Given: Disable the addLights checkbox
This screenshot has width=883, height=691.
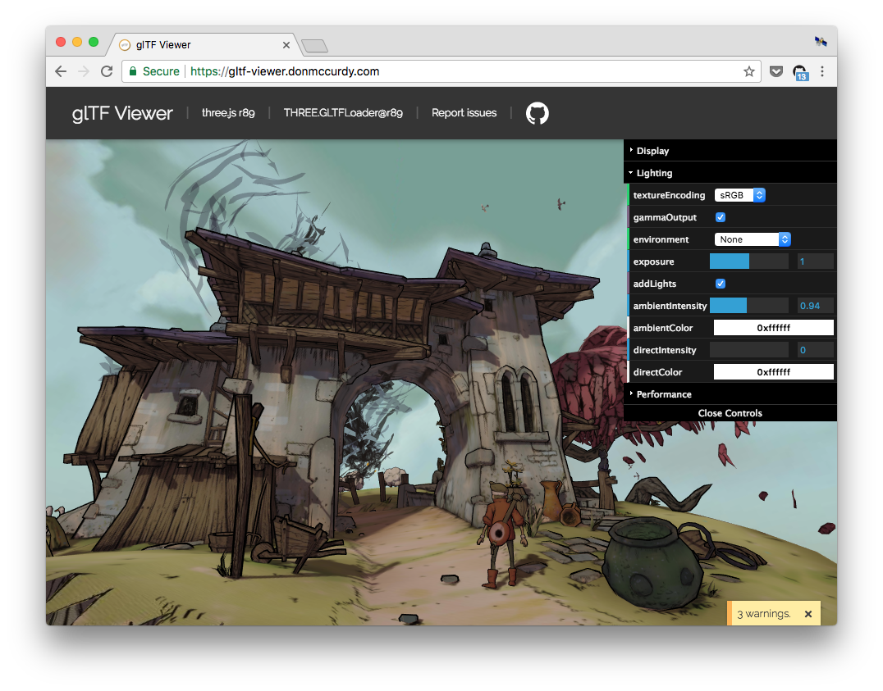Looking at the screenshot, I should pos(721,284).
